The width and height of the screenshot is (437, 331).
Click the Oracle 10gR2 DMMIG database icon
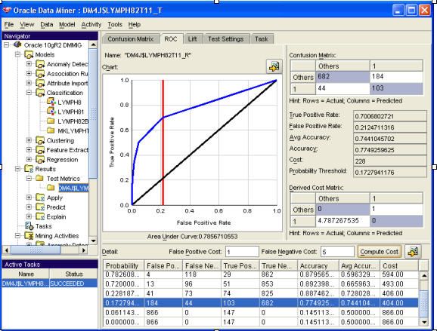click(17, 44)
